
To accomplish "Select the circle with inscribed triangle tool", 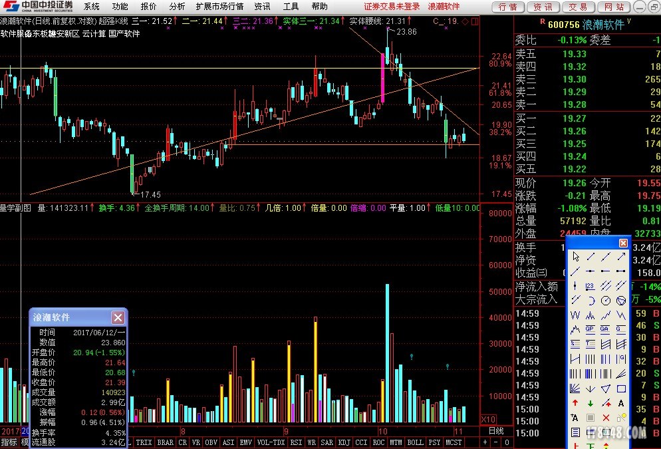I will tap(621, 301).
